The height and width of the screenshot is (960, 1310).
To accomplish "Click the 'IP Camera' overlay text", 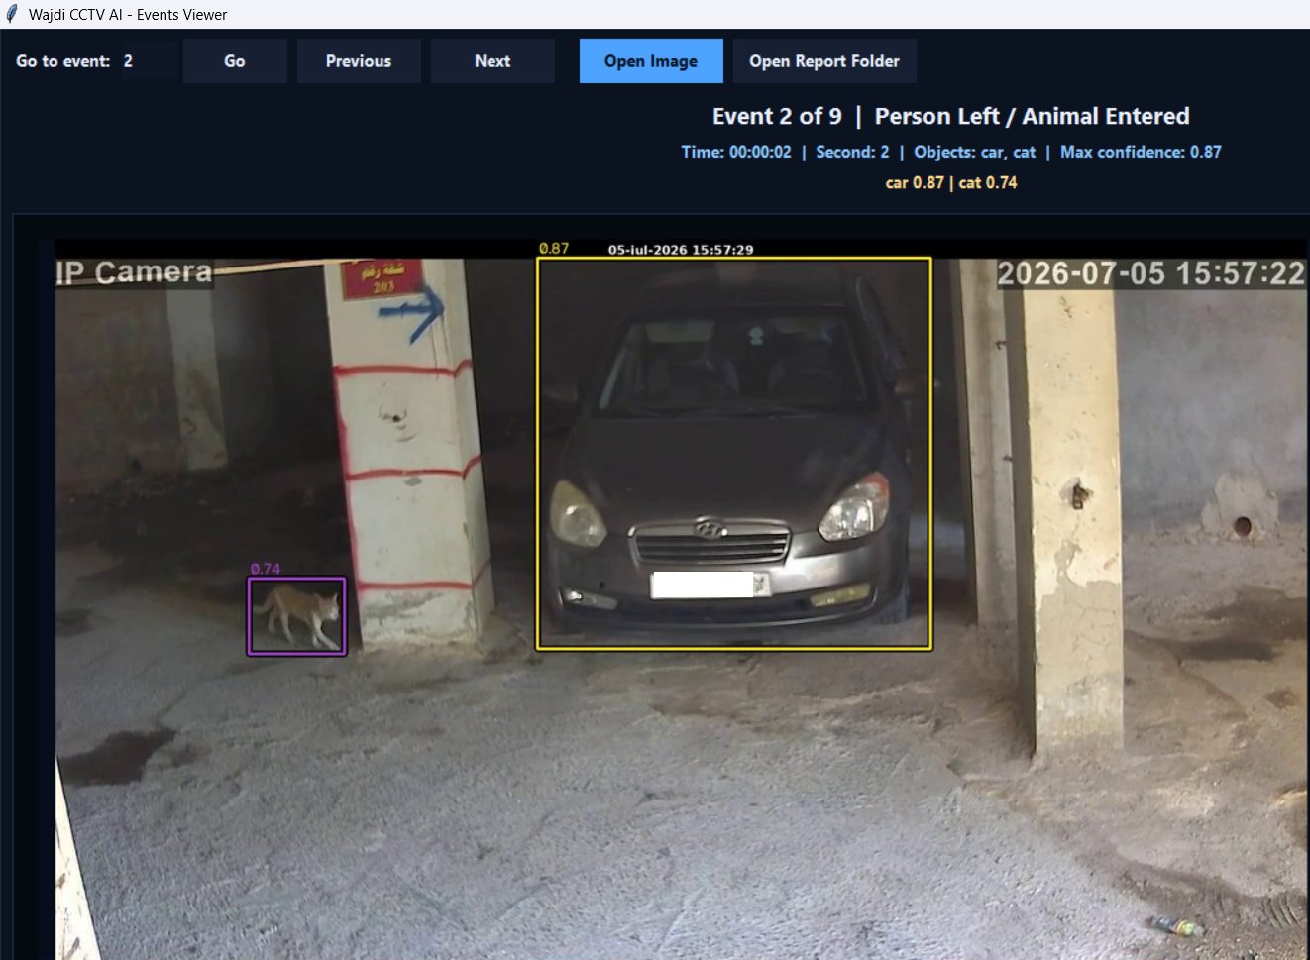I will pyautogui.click(x=134, y=272).
